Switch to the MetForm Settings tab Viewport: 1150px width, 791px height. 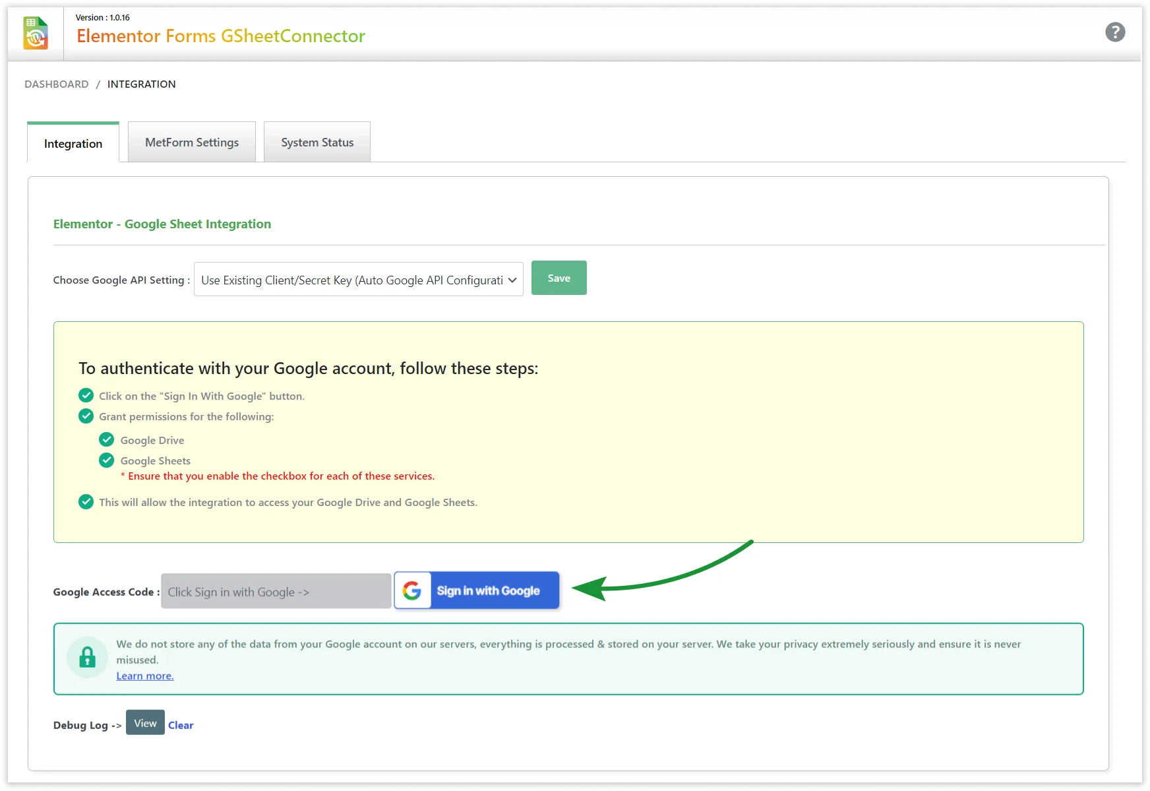tap(192, 142)
